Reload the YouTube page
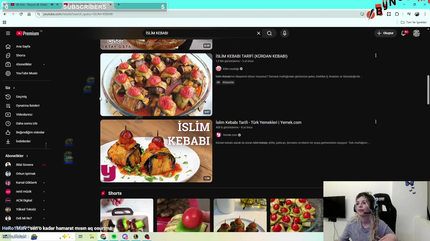The width and height of the screenshot is (430, 241). click(x=21, y=14)
